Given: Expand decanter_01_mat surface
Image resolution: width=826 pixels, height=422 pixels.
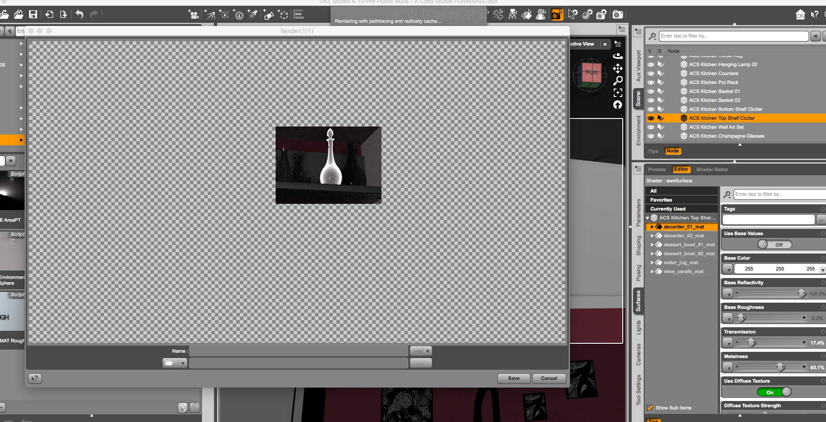Looking at the screenshot, I should click(652, 227).
